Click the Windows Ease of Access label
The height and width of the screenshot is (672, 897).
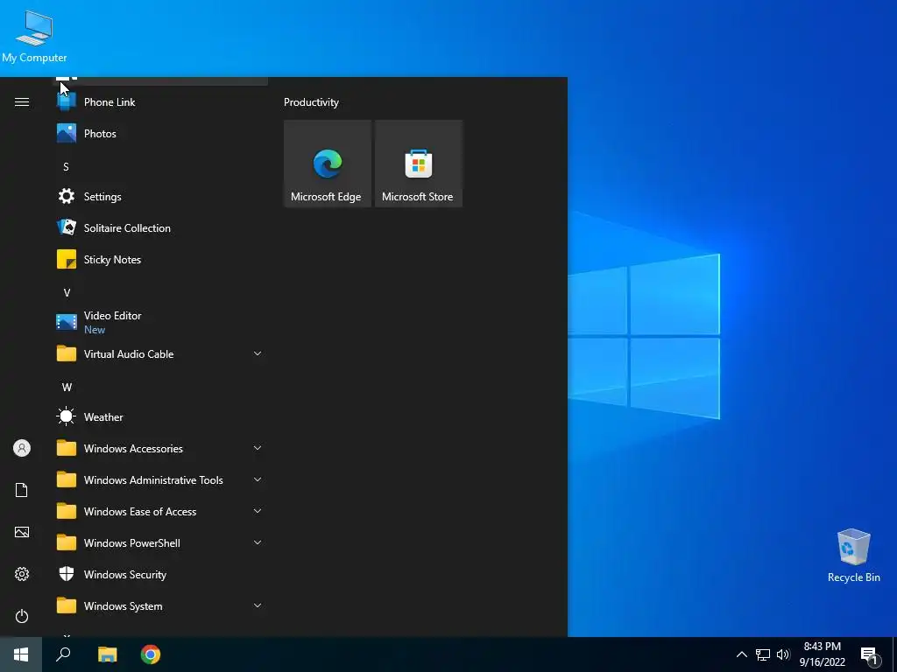(140, 511)
